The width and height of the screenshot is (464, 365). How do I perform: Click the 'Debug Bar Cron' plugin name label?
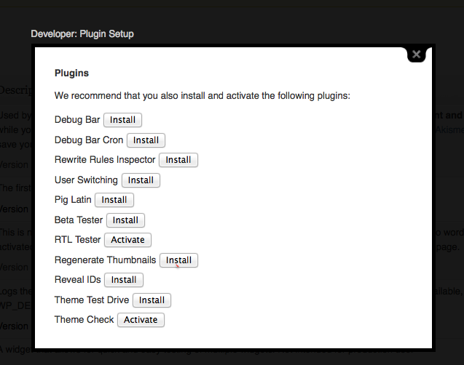89,140
